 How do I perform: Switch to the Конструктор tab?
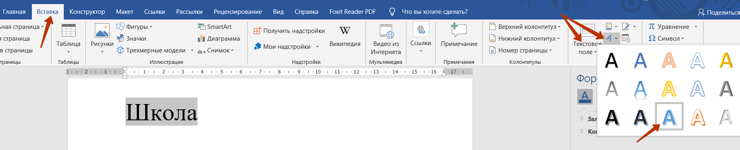pyautogui.click(x=87, y=12)
